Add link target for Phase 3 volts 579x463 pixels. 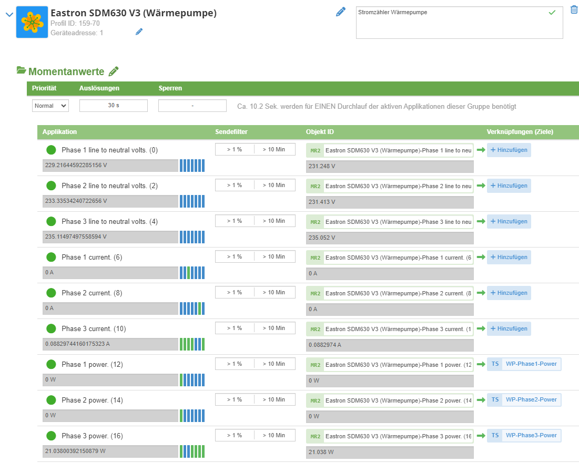click(509, 222)
